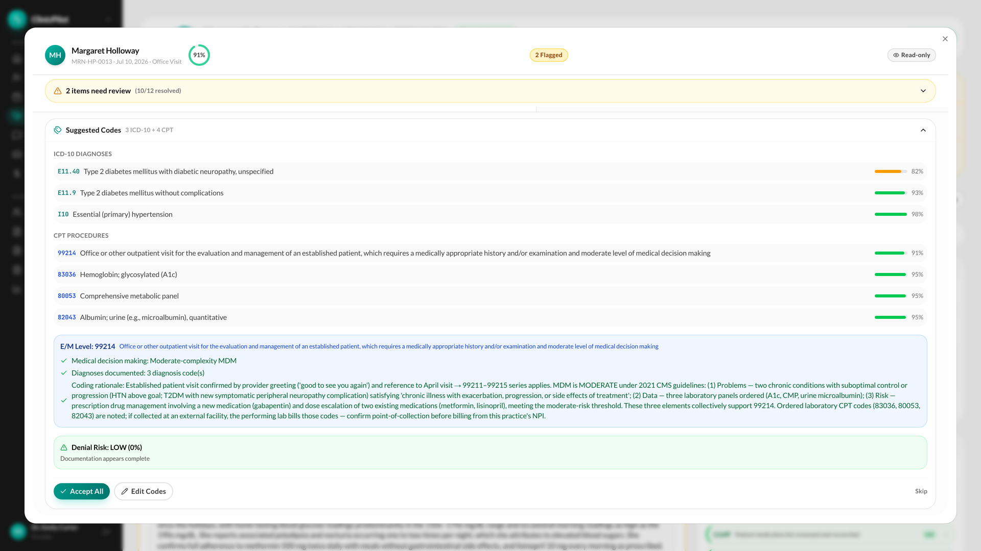
Task: Click the ICD-10 DIAGNOSES heading
Action: click(83, 154)
